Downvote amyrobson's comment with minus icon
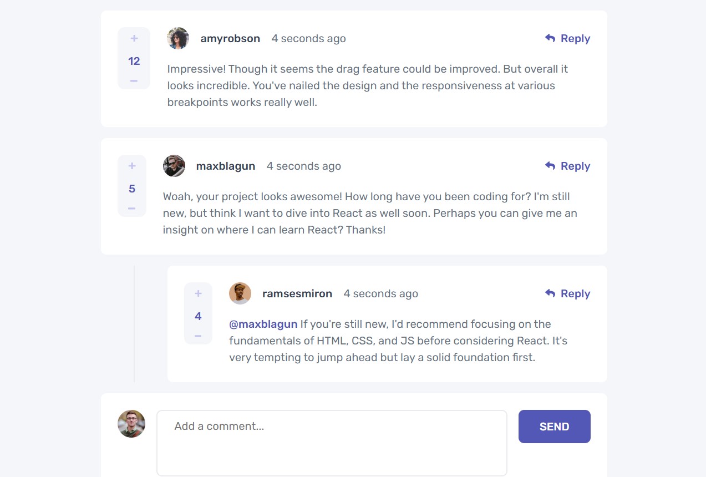The height and width of the screenshot is (477, 706). point(134,81)
